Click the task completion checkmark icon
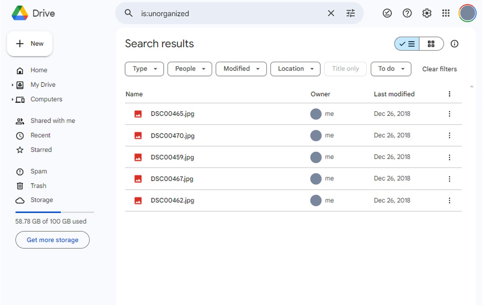 click(x=387, y=13)
